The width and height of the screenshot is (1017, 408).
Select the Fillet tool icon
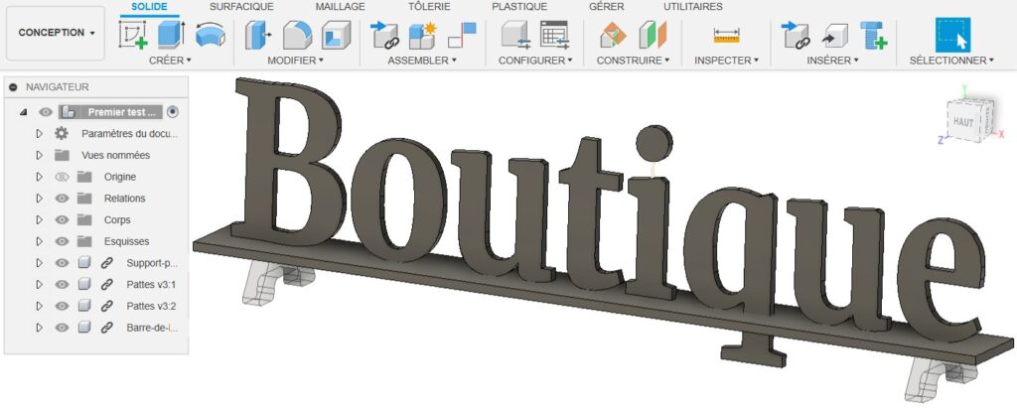[296, 36]
